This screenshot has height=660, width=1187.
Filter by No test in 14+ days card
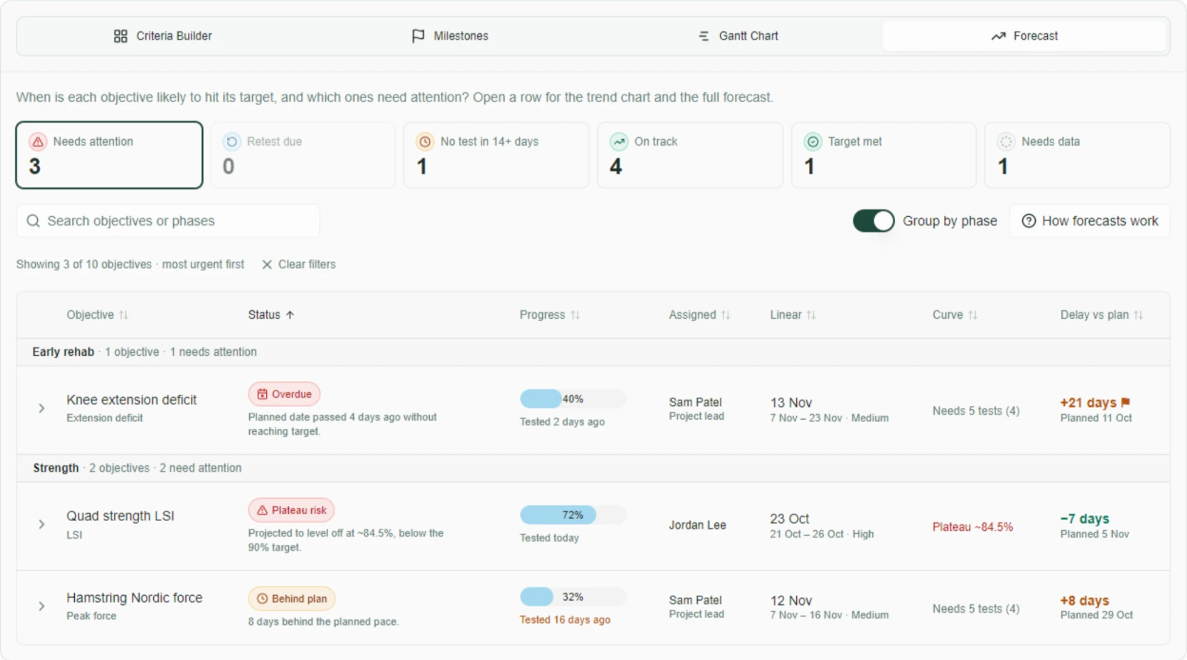tap(496, 155)
